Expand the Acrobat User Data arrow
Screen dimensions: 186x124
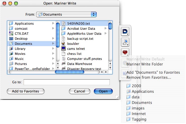pos(106,28)
